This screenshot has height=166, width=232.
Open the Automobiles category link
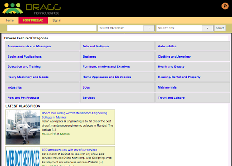click(x=167, y=46)
